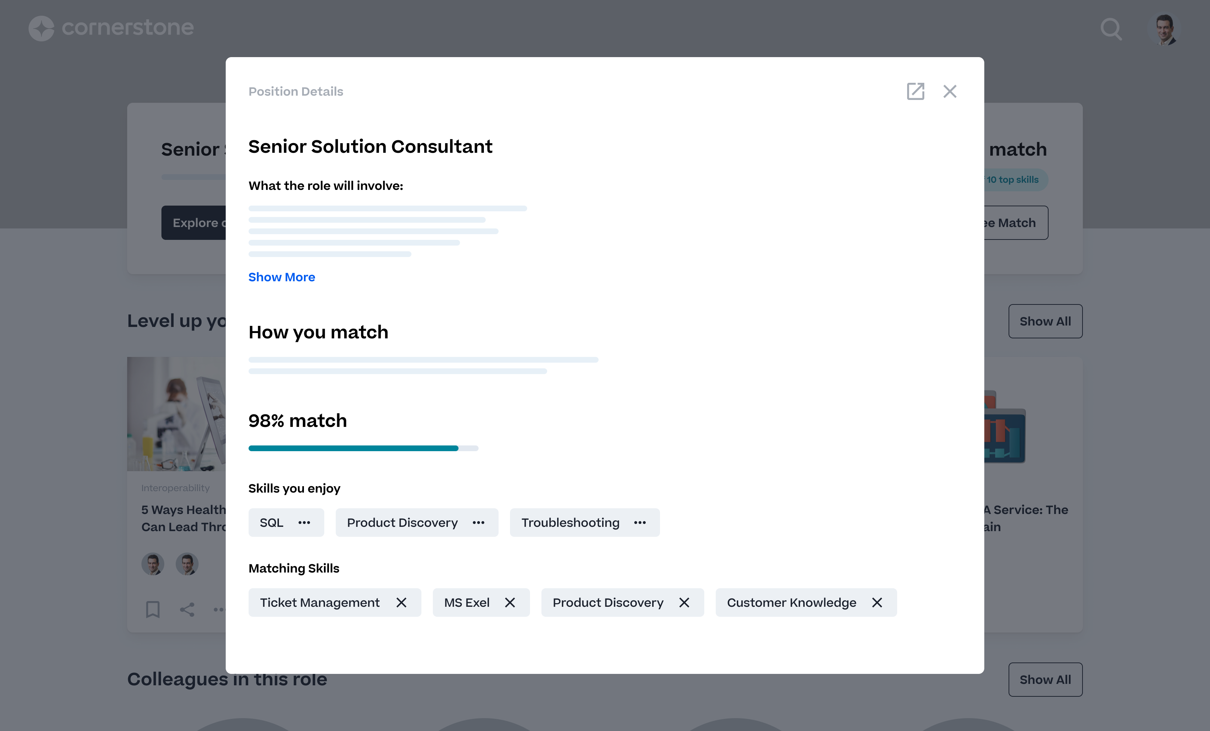1210x731 pixels.
Task: Select Ticket Management skill label
Action: [x=320, y=603]
